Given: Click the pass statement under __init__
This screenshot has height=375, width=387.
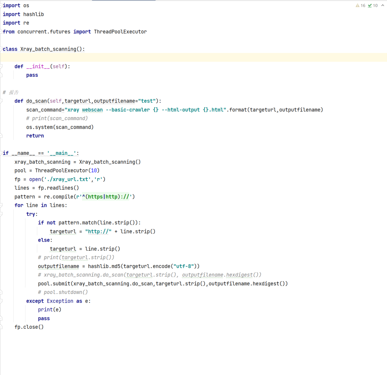Looking at the screenshot, I should tap(32, 75).
